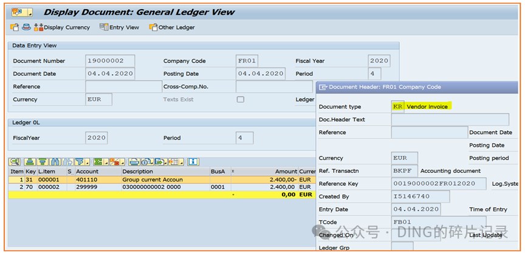Image resolution: width=525 pixels, height=253 pixels.
Task: Click the Ref. Transactn field BKPF
Action: click(405, 170)
